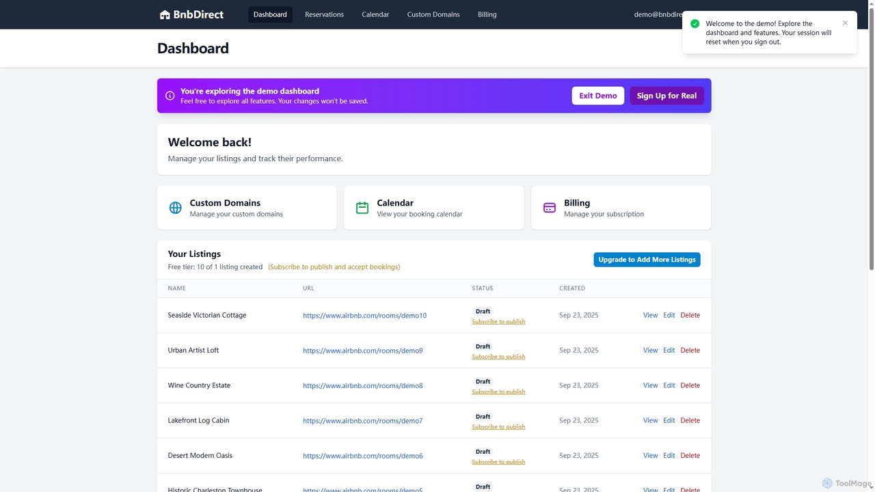The image size is (875, 492).
Task: Click the BnbDirect brand name text
Action: coord(198,14)
